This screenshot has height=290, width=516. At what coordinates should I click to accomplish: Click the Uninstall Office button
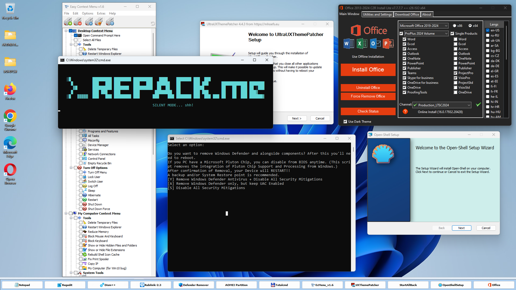[x=368, y=88]
